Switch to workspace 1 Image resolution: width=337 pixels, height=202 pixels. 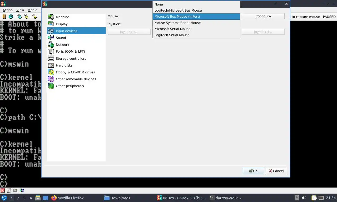(12, 198)
